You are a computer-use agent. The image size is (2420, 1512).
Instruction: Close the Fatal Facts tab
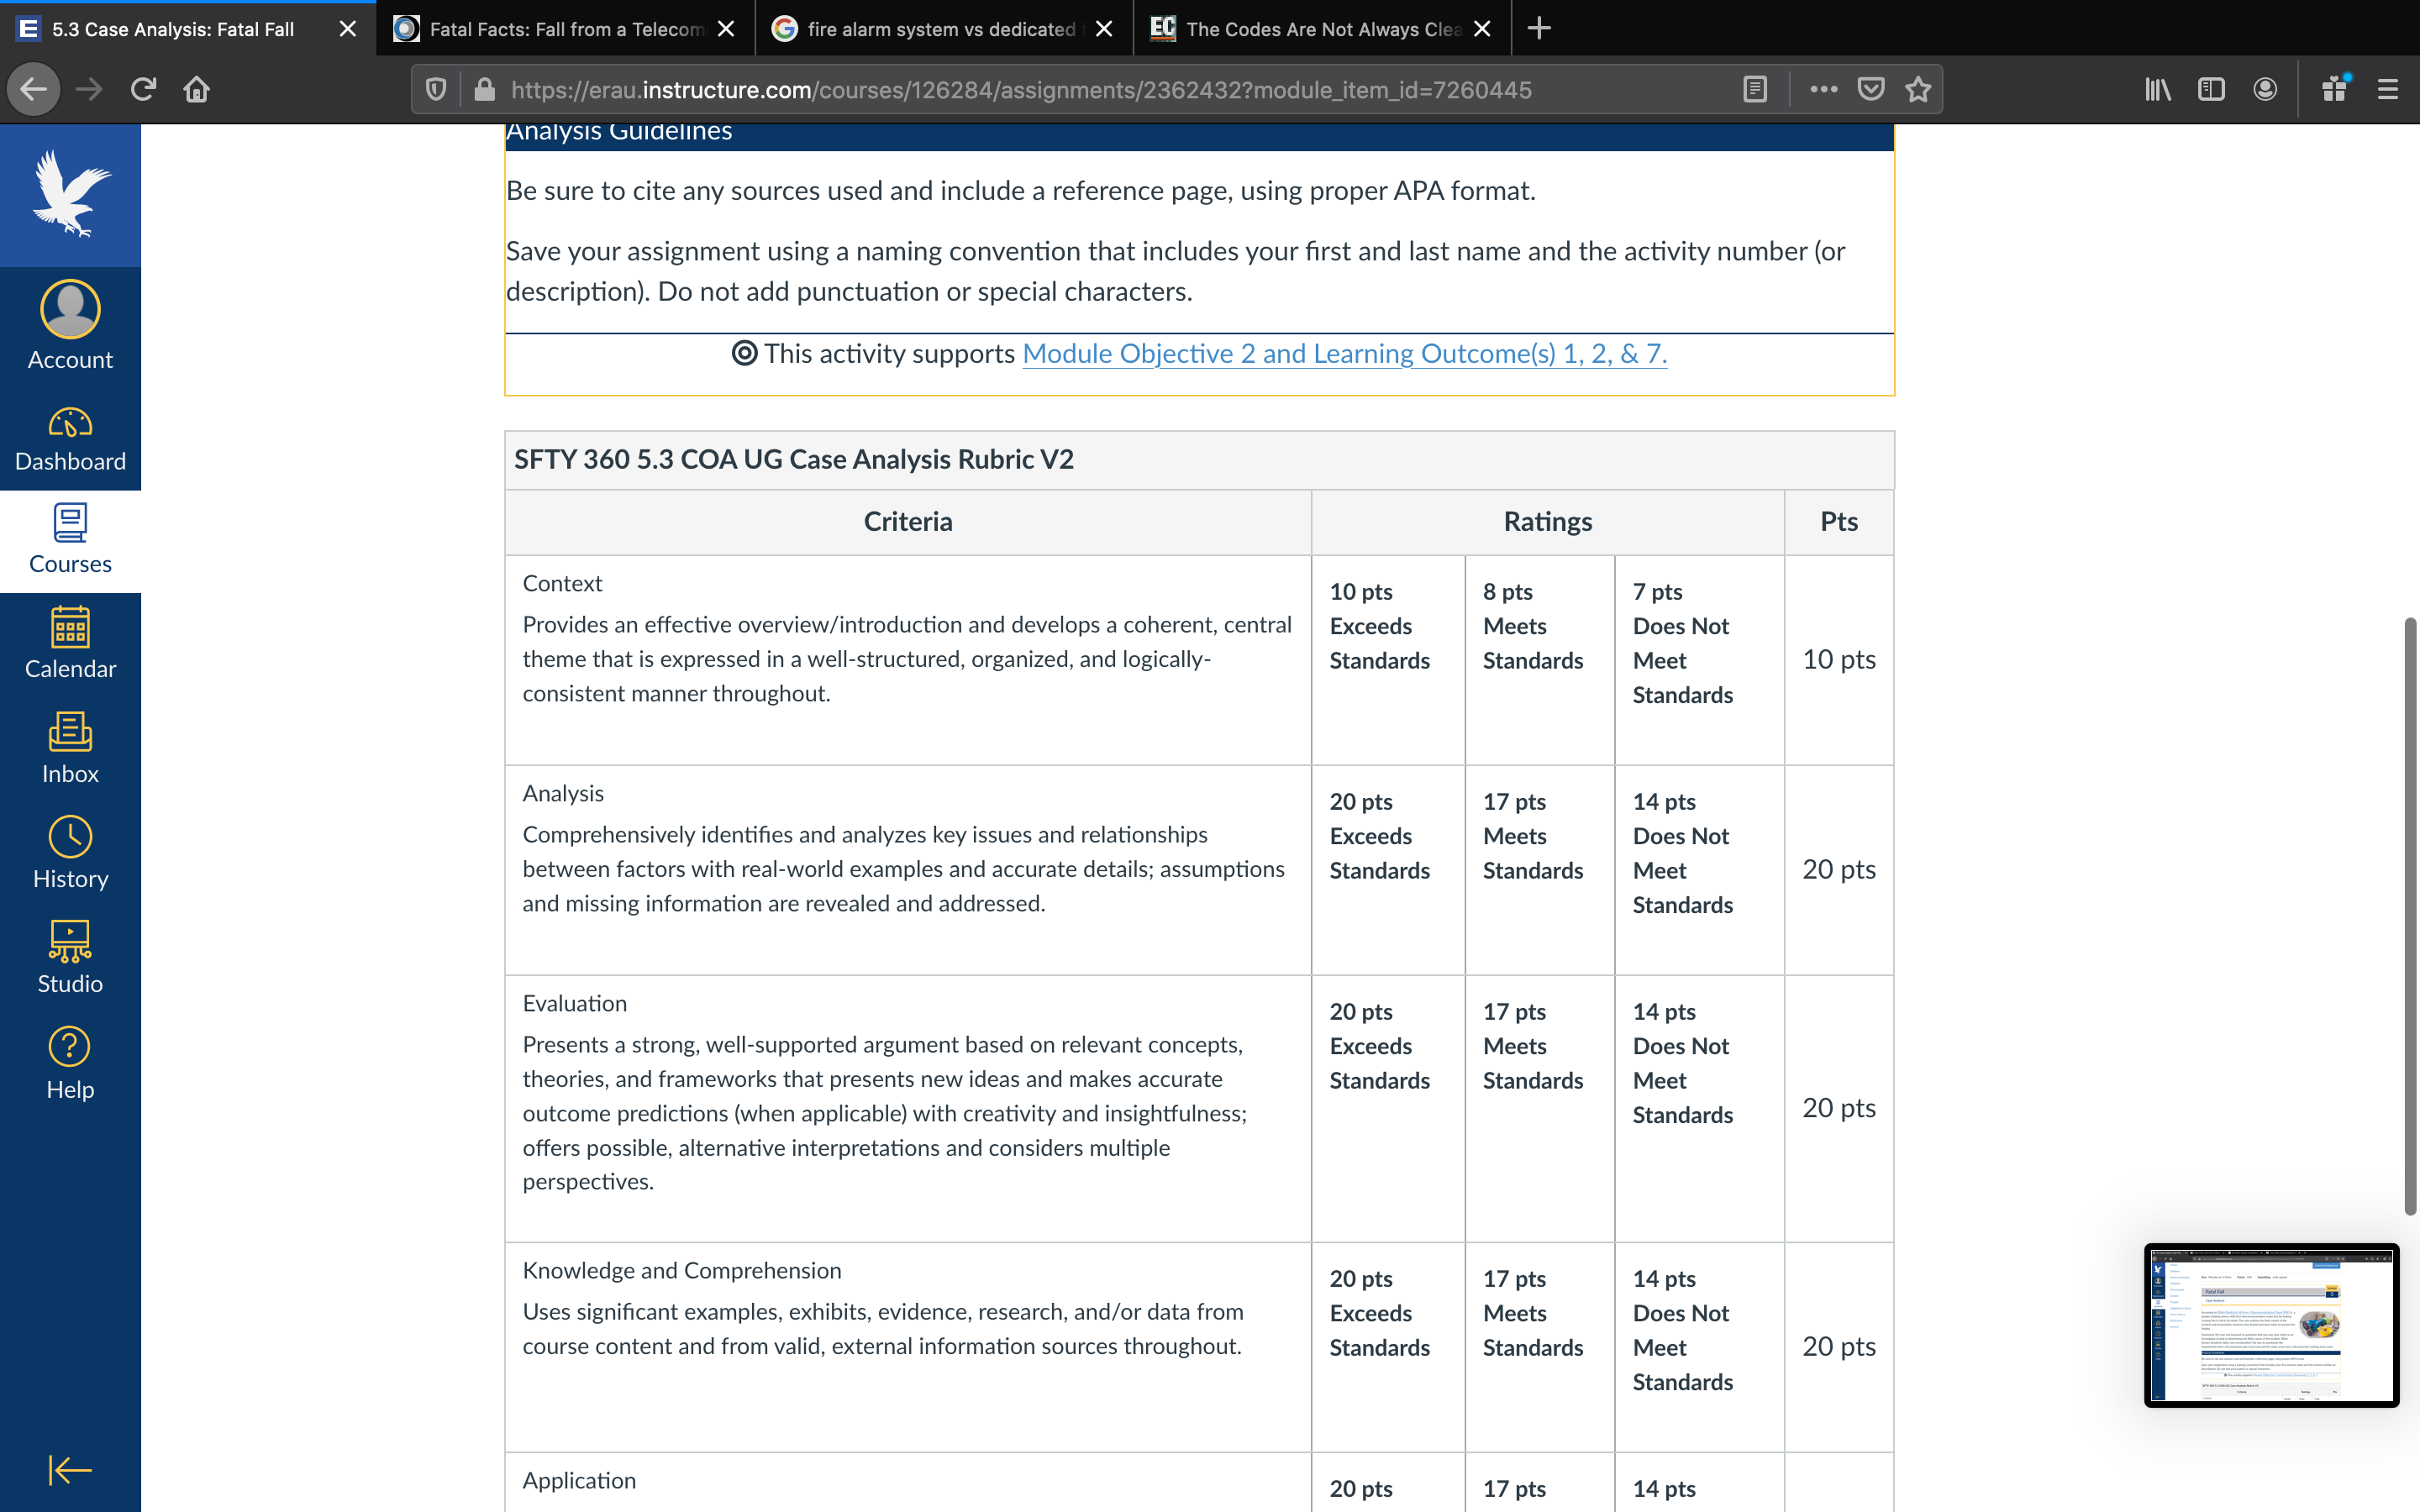(x=726, y=29)
